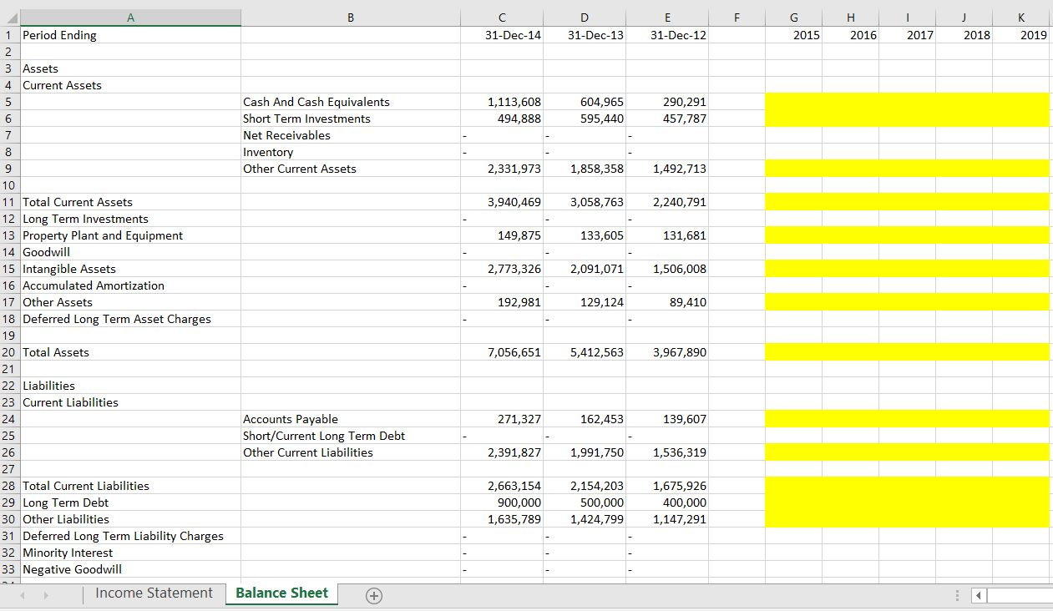The width and height of the screenshot is (1053, 611).
Task: Click the 'Negative Goodwill' label
Action: [72, 569]
